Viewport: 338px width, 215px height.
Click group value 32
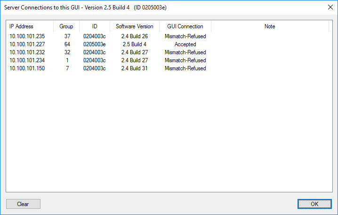click(x=67, y=52)
